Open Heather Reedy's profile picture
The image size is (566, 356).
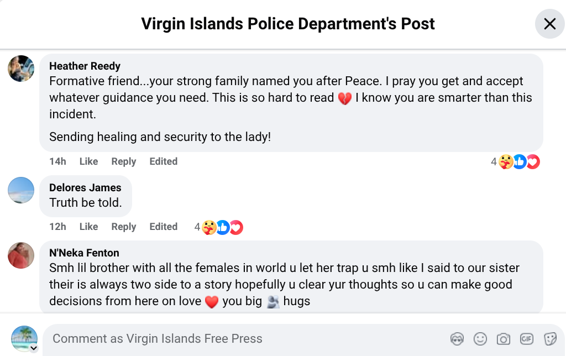point(22,69)
